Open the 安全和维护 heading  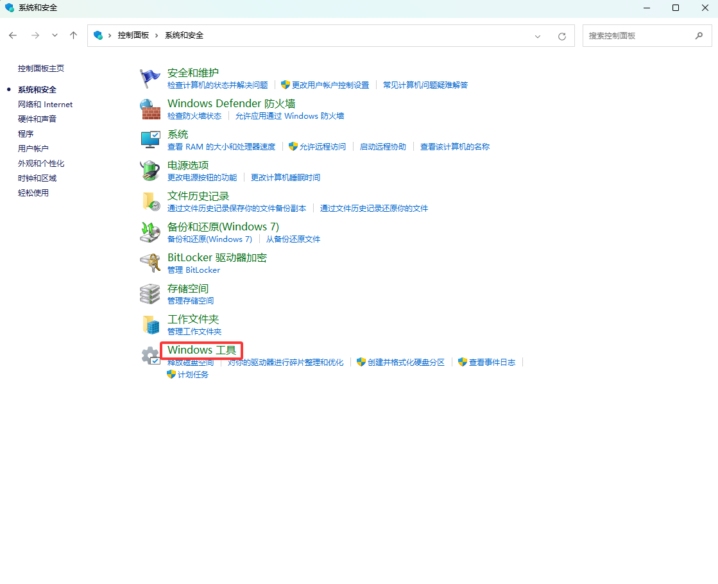pyautogui.click(x=192, y=73)
